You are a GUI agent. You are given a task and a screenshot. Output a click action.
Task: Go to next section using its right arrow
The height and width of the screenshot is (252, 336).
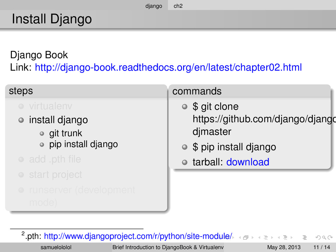pyautogui.click(x=292, y=238)
